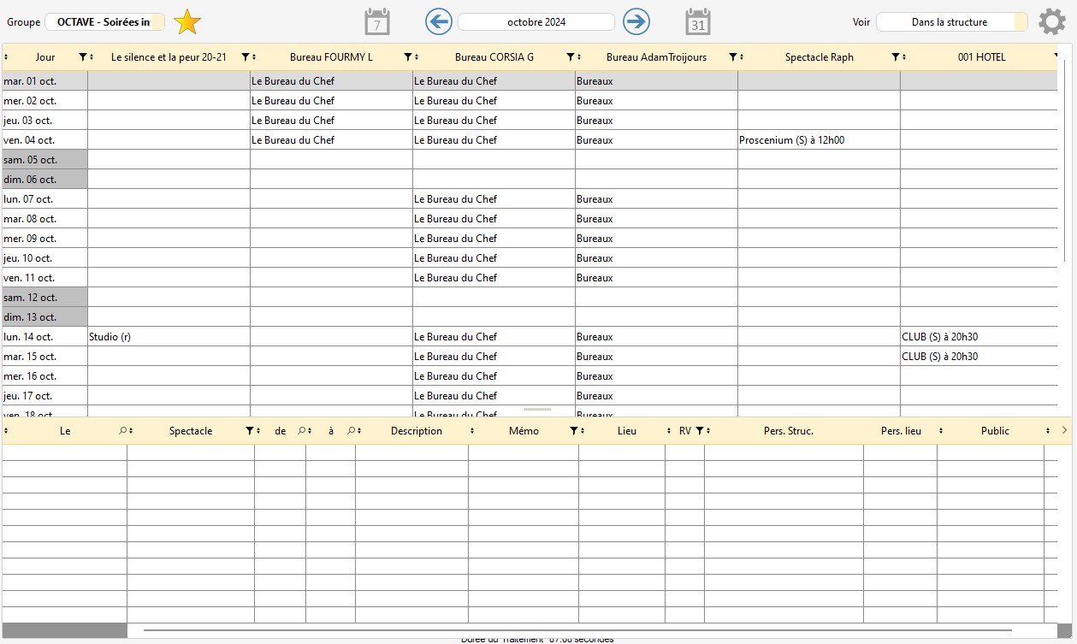Click the magnifier icon in Le column
Image resolution: width=1077 pixels, height=644 pixels.
[122, 431]
